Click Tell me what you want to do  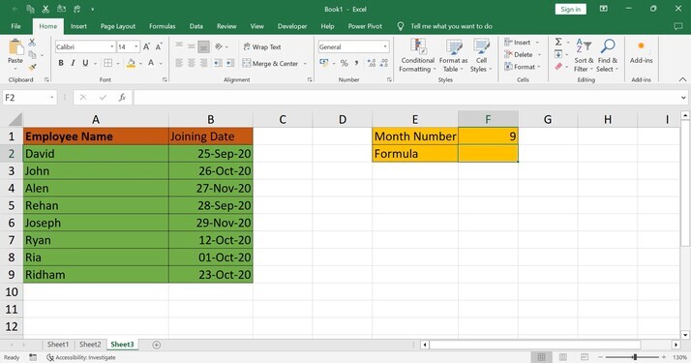[451, 26]
